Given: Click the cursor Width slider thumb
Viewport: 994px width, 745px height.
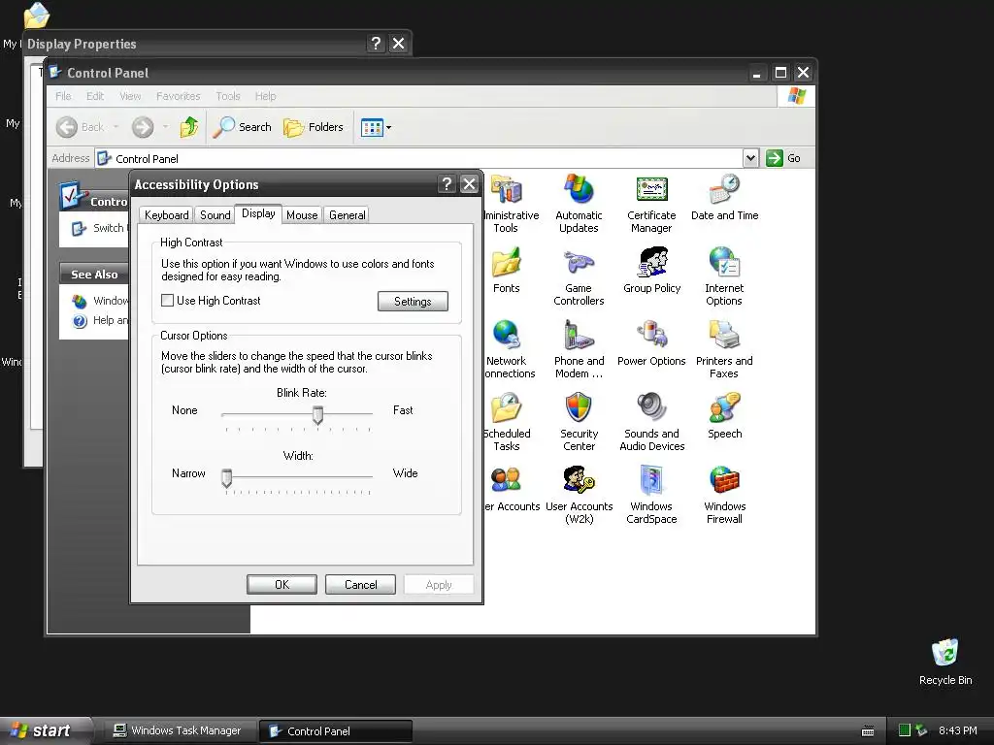Looking at the screenshot, I should pyautogui.click(x=226, y=477).
